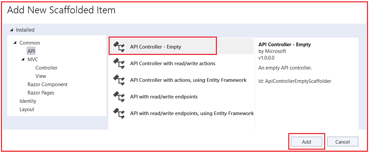Select the API category in tree
The width and height of the screenshot is (369, 152).
point(31,51)
